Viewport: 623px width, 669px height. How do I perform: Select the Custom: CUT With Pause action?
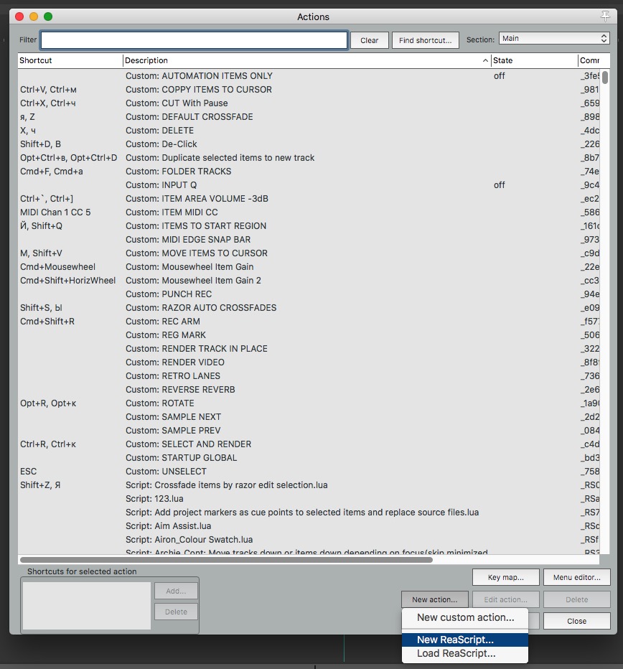click(309, 103)
